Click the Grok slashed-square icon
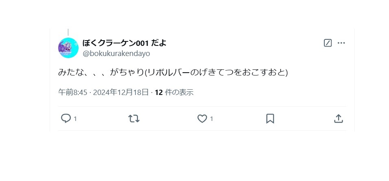Viewport: 389px width, 181px height. (328, 43)
